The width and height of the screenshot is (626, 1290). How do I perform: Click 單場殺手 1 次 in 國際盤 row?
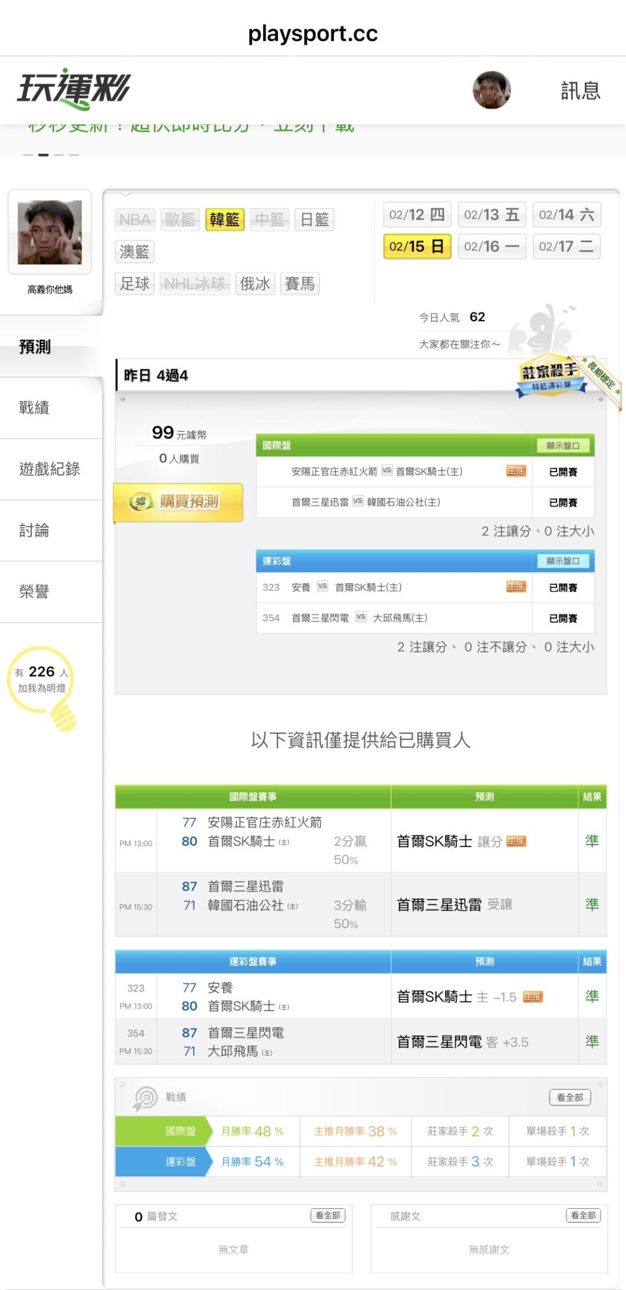pos(558,1131)
